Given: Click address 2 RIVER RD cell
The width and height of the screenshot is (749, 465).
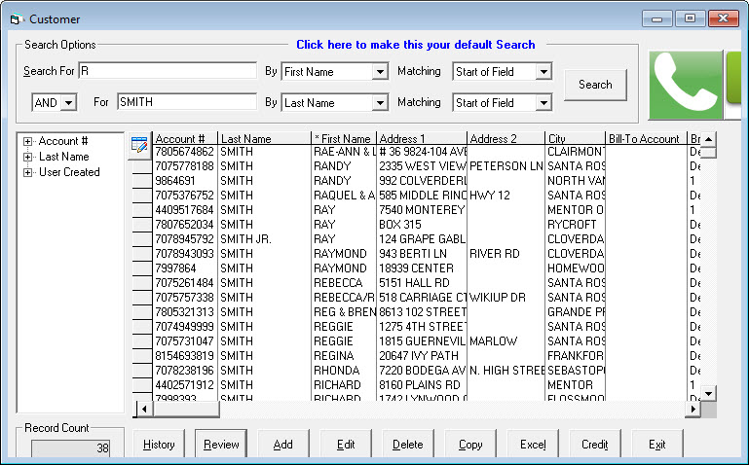Looking at the screenshot, I should (506, 254).
